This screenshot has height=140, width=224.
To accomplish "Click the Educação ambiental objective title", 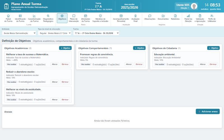I will [165, 54].
